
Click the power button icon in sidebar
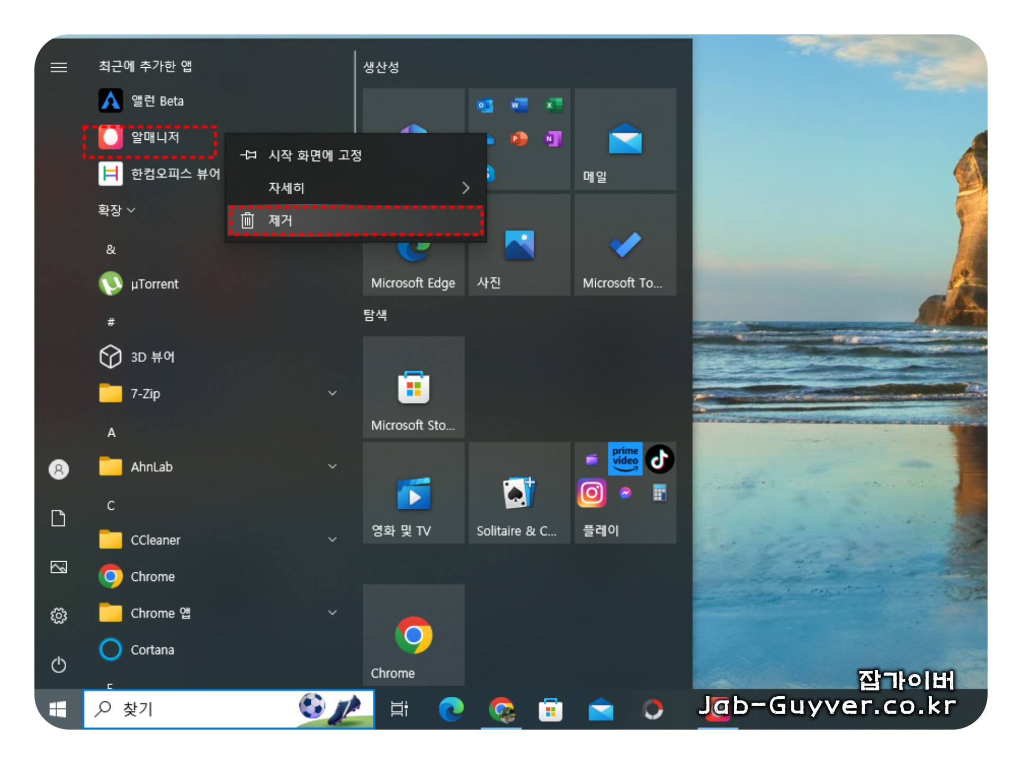59,665
